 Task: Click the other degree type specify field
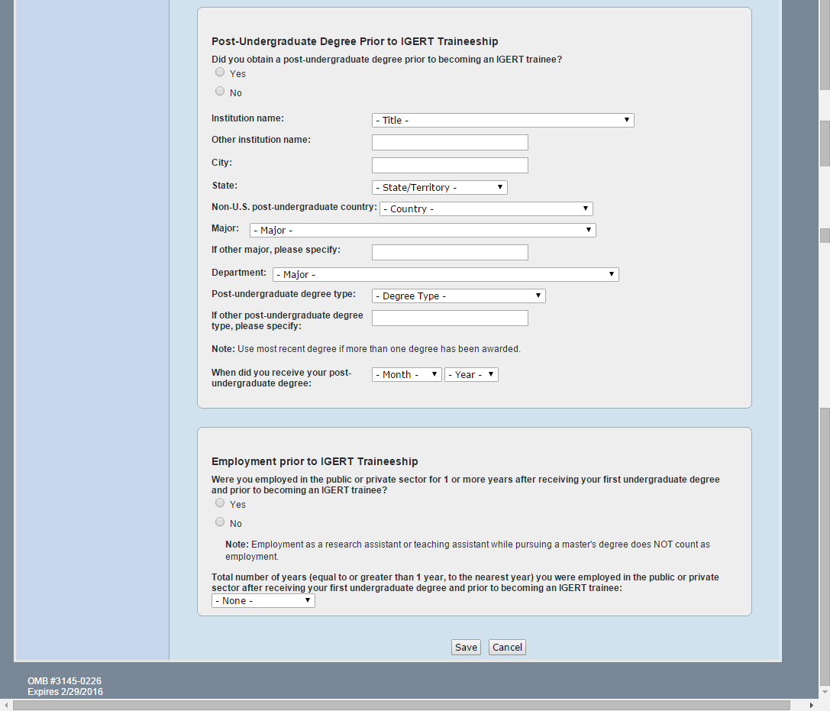450,318
